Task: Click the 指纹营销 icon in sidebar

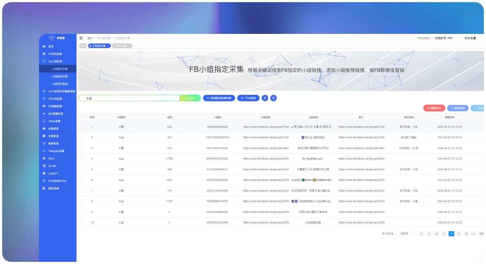Action: coord(44,188)
